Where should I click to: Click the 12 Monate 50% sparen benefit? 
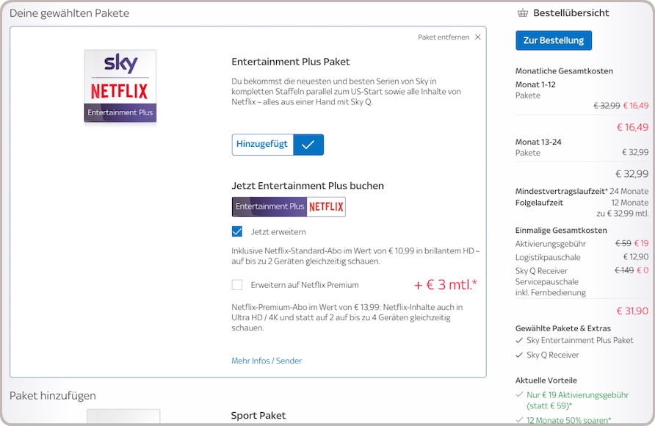coord(568,420)
